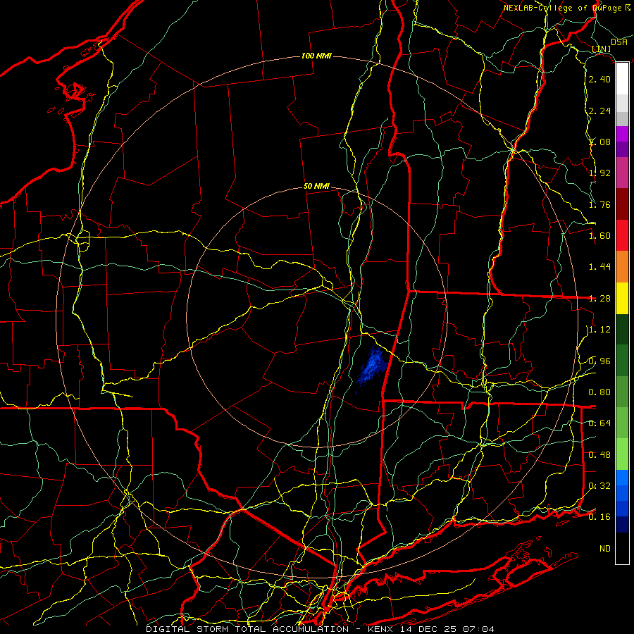Click the 2.08 legend value
Screen dimensions: 634x634
(599, 142)
